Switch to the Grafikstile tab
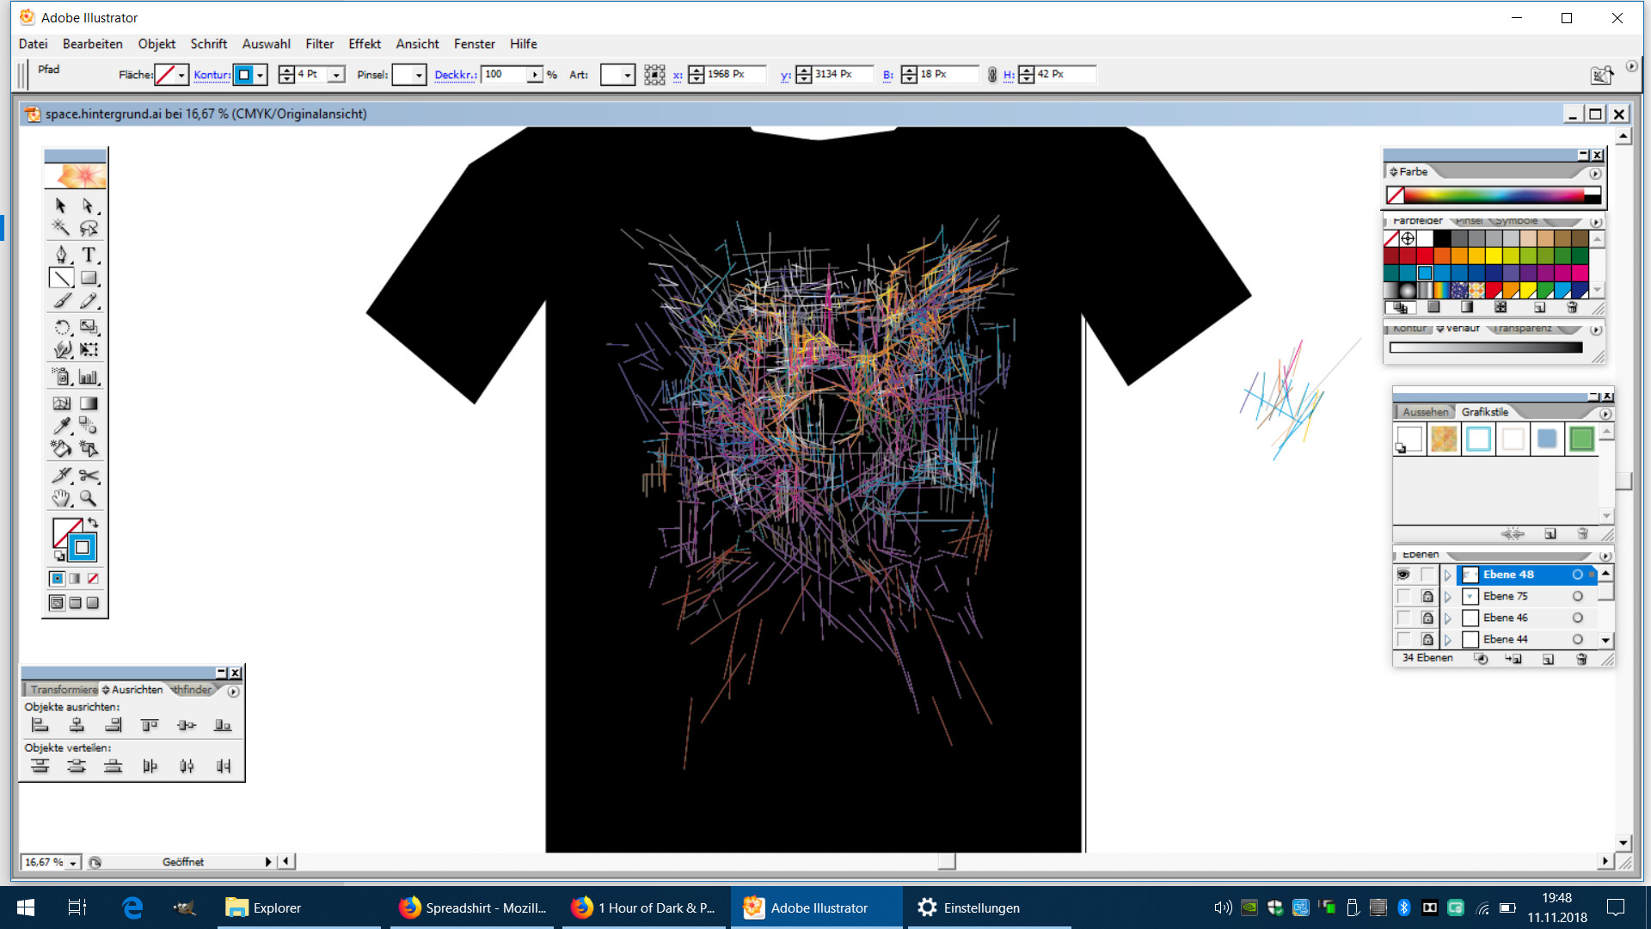The image size is (1651, 929). (x=1484, y=412)
